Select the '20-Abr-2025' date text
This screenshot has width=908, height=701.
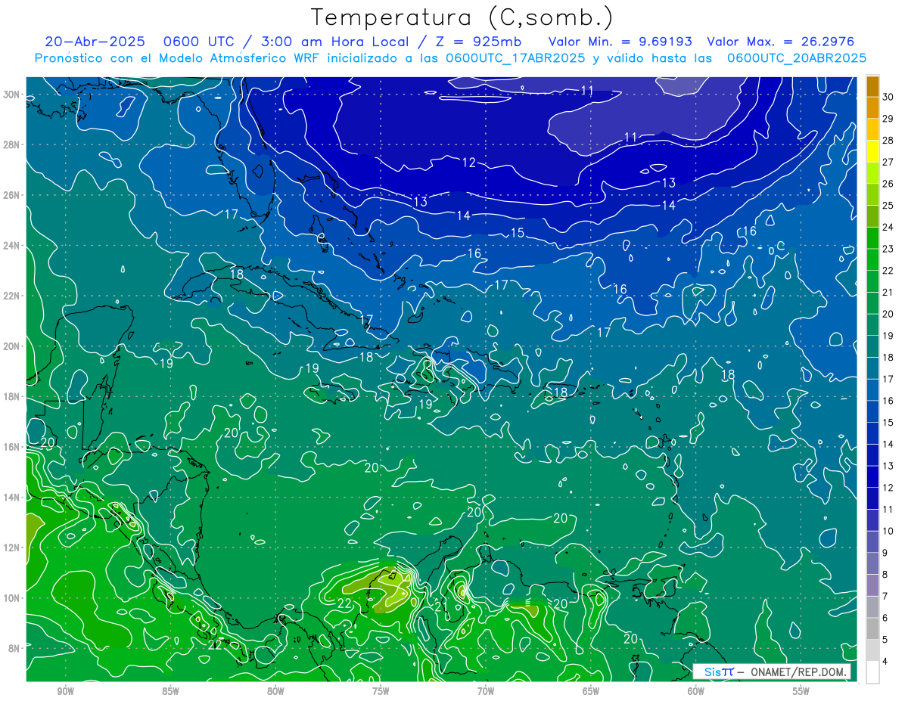(95, 42)
